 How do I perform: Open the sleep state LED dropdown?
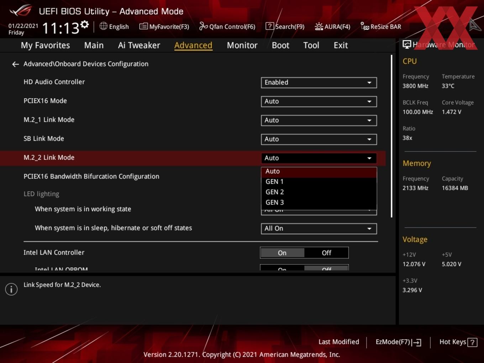click(x=319, y=228)
